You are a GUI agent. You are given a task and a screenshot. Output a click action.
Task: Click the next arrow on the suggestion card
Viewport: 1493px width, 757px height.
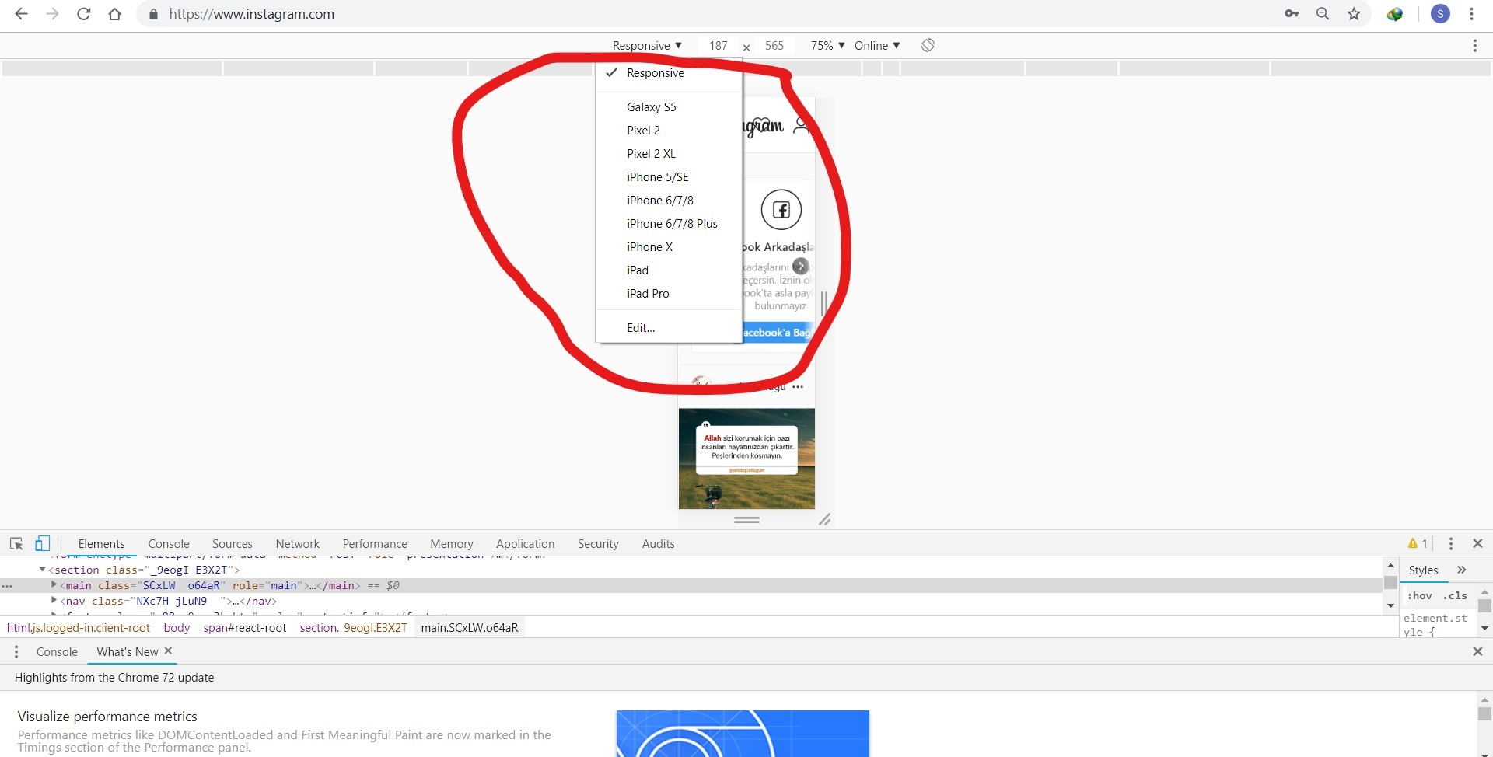pyautogui.click(x=800, y=266)
